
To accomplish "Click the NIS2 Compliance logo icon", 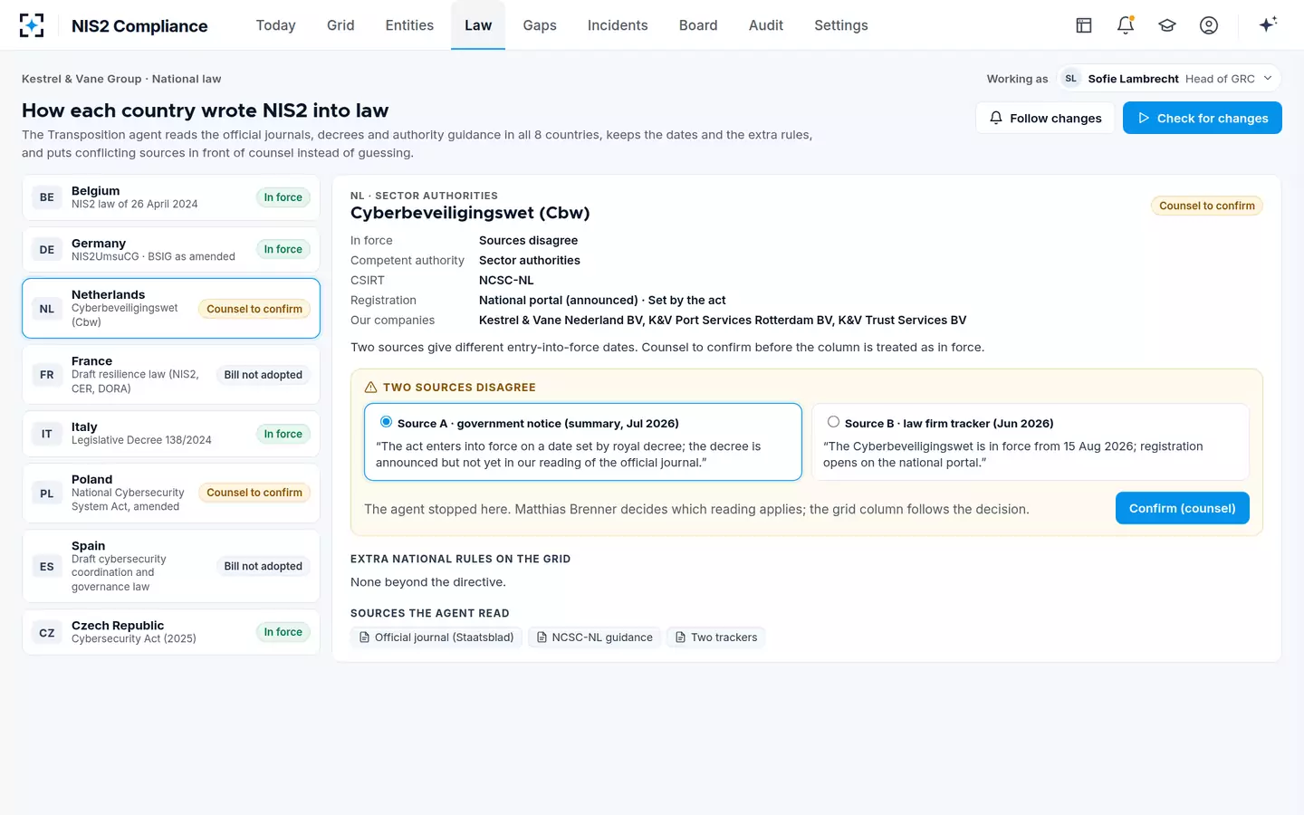I will (x=32, y=25).
